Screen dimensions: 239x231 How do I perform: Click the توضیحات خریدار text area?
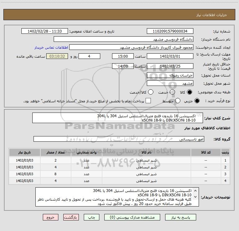[117, 197]
